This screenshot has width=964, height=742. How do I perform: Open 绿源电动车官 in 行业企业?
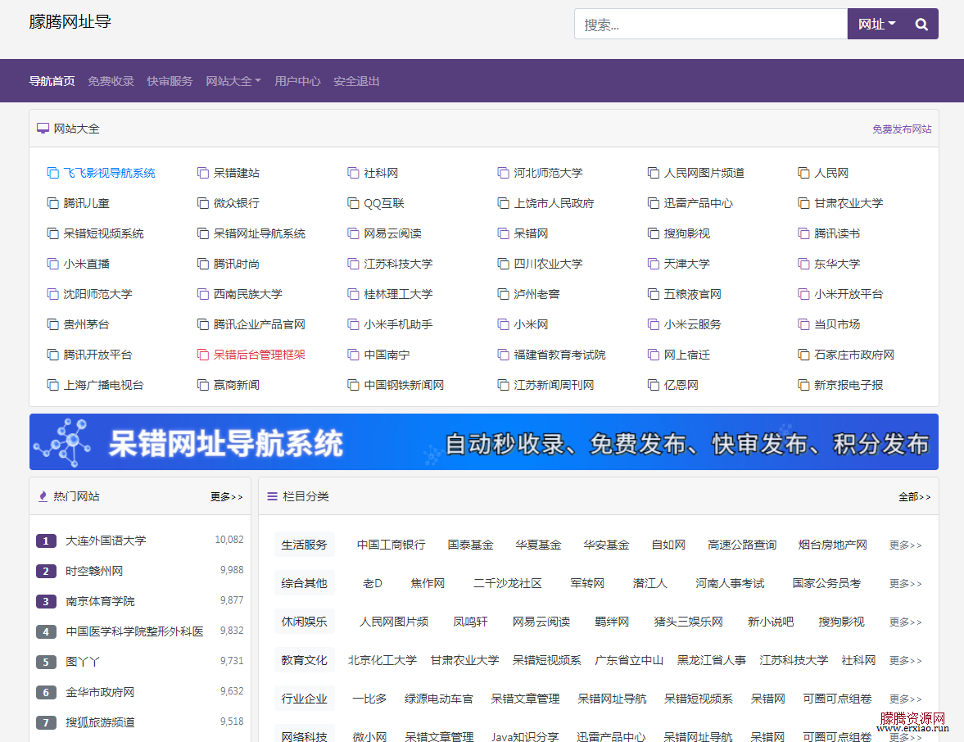439,699
